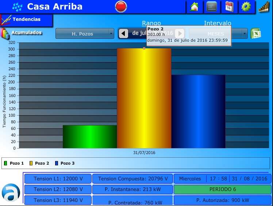Click Tension Compuesta: 20796 V field
This screenshot has width=273, height=206.
[133, 179]
